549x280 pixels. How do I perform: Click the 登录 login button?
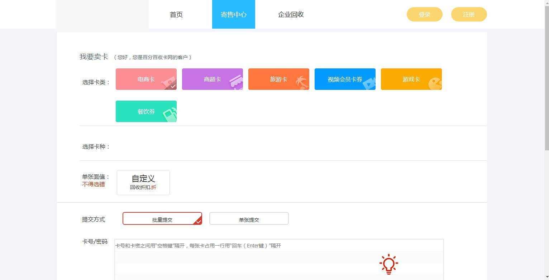tap(424, 14)
